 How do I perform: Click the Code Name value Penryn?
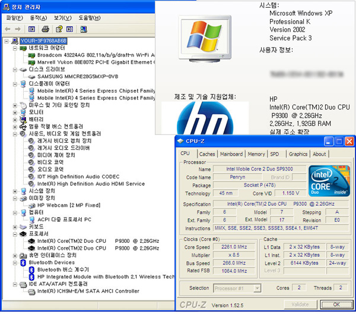pos(237,177)
